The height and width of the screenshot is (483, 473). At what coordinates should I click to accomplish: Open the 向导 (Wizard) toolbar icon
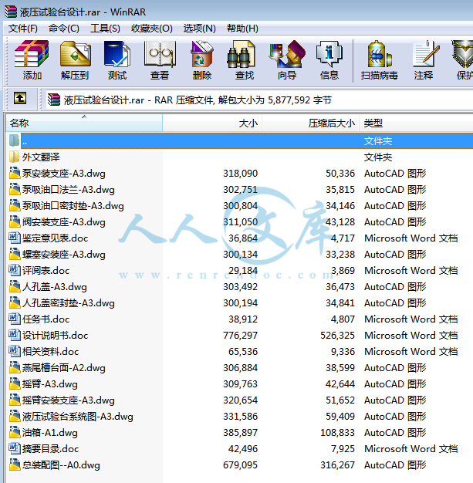pos(287,54)
